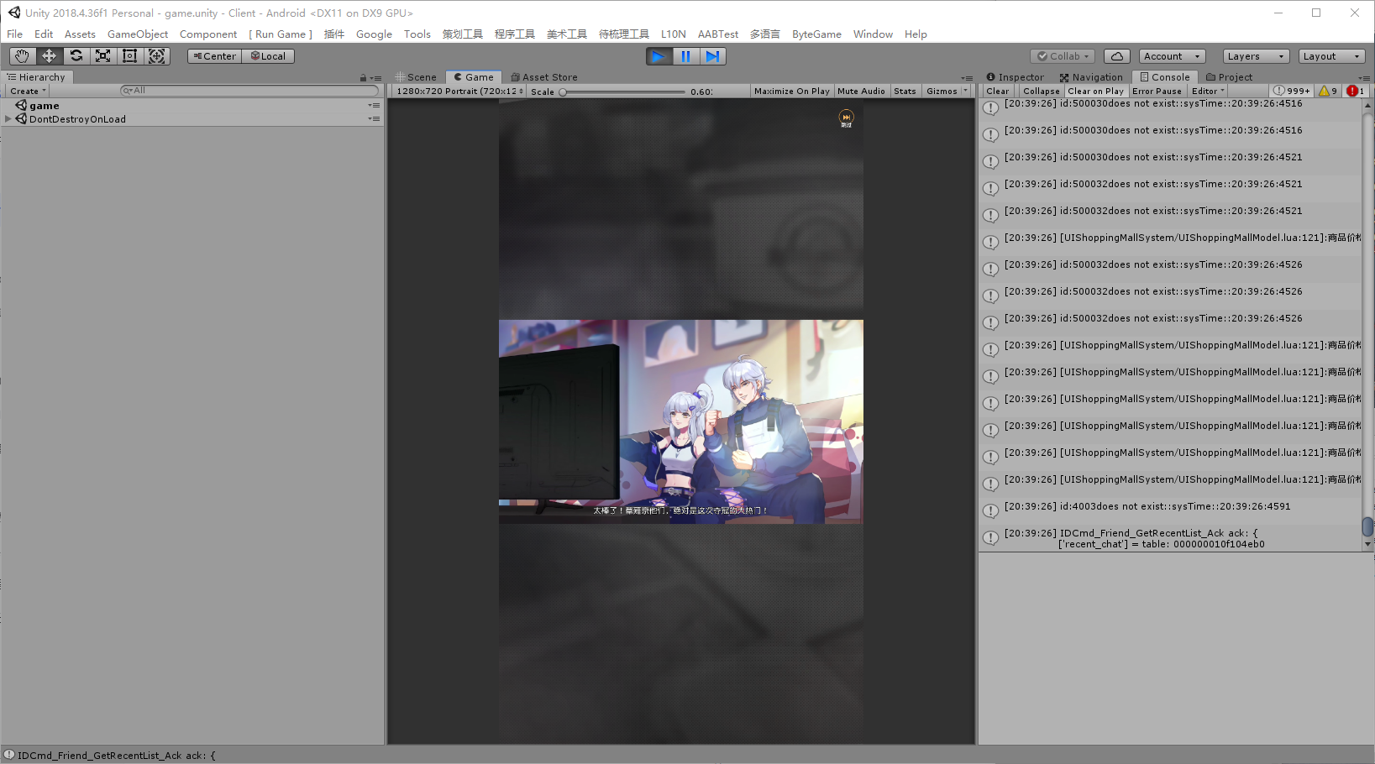Click the Game view Scale slider
Screen dimensions: 1375x764
coord(622,92)
